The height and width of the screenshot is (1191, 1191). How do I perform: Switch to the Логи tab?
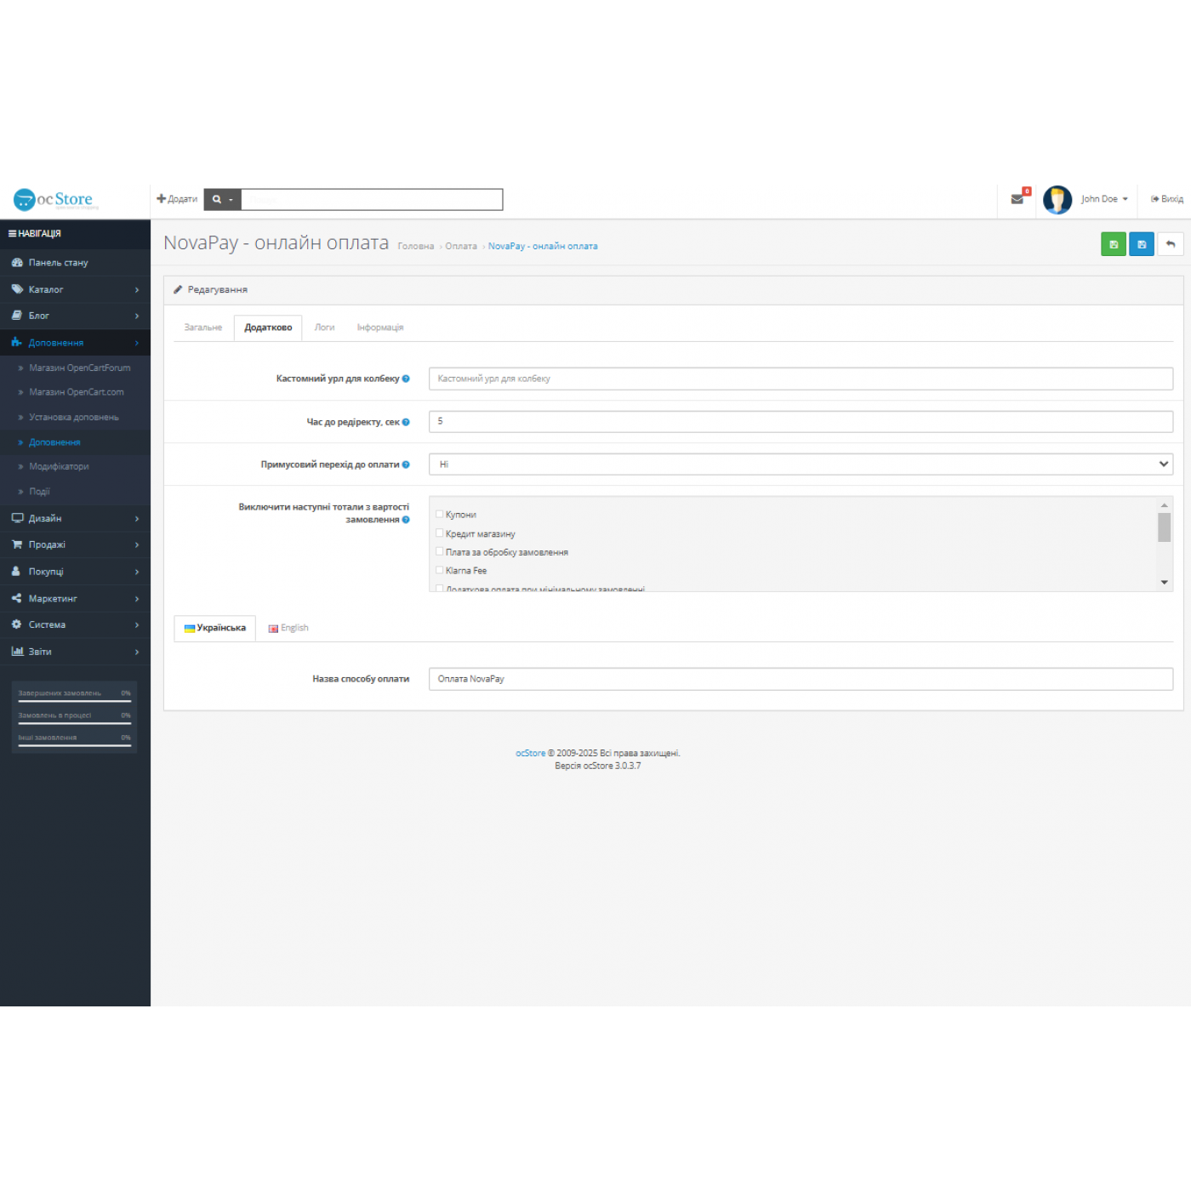click(324, 328)
